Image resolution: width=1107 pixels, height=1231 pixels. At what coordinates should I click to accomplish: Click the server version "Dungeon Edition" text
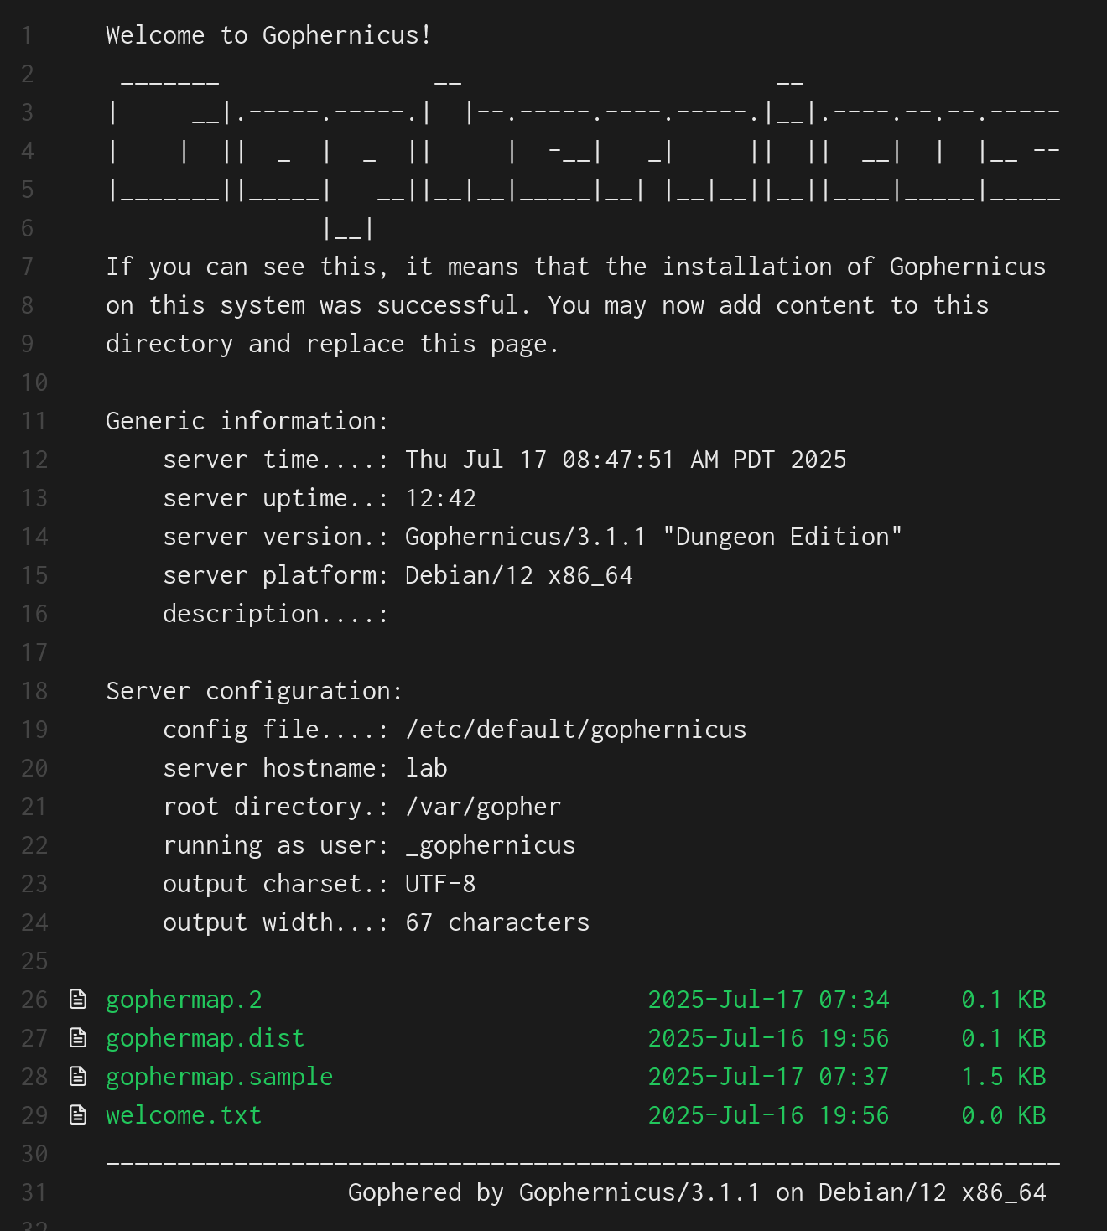(x=782, y=537)
